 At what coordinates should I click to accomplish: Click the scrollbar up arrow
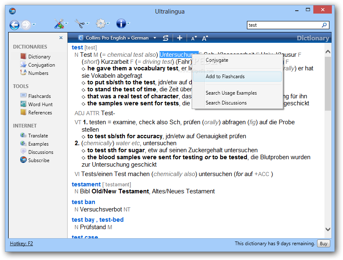pyautogui.click(x=328, y=52)
